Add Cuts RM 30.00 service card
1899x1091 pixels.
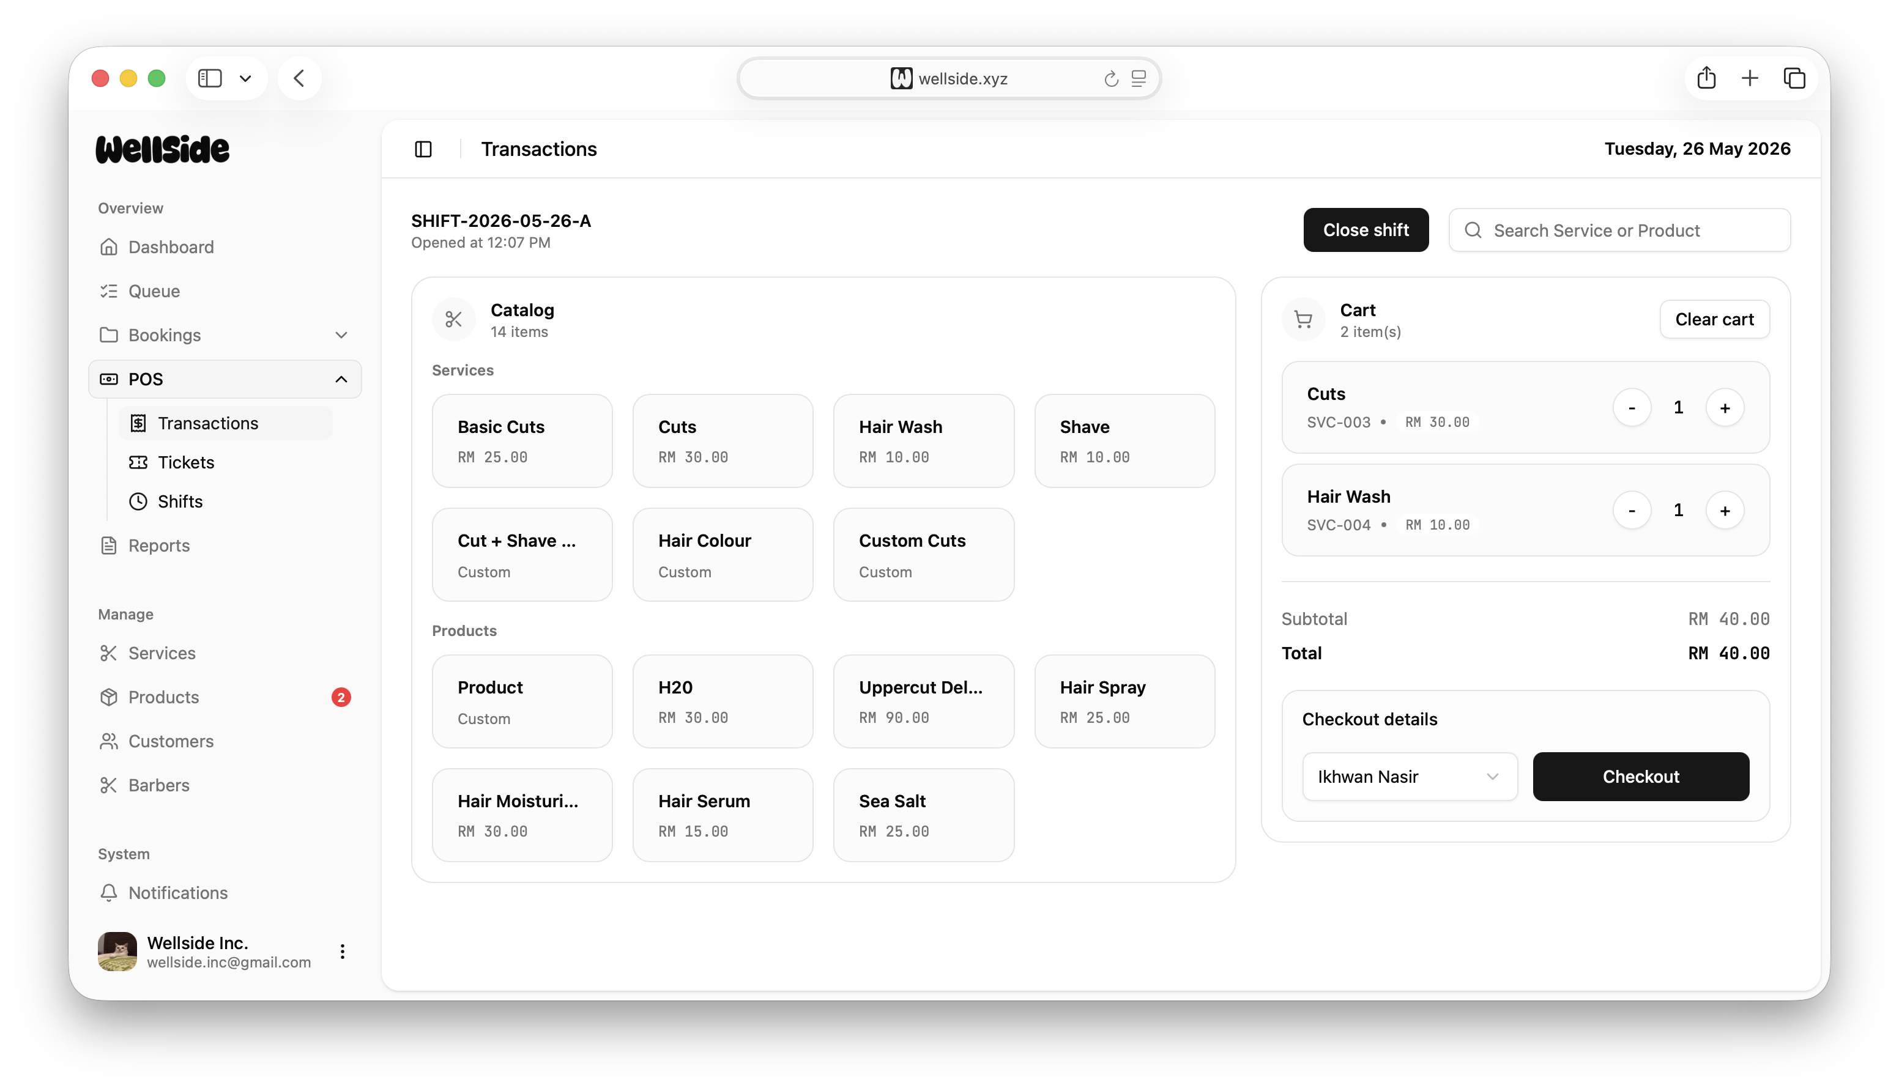coord(723,440)
